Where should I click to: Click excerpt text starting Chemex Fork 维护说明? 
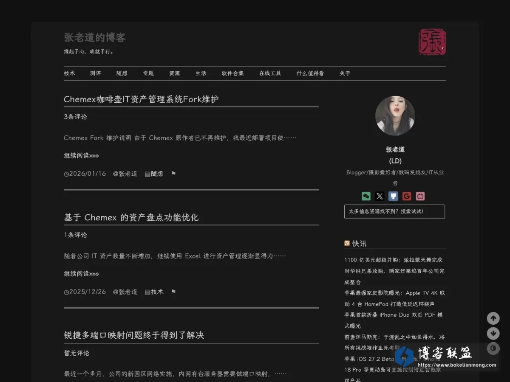pos(180,138)
